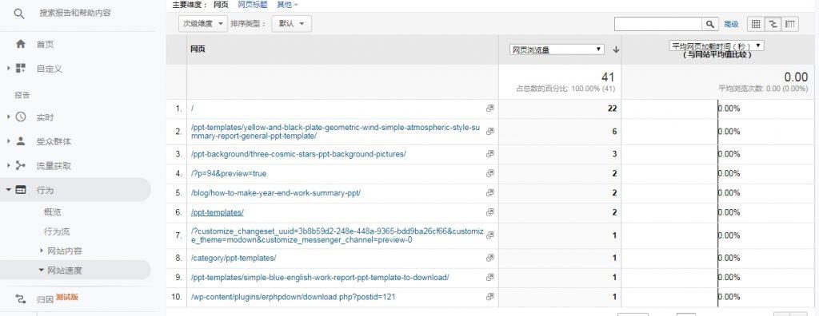Click the 高级 advanced filter link
Viewport: 819px width, 316px height.
(731, 24)
